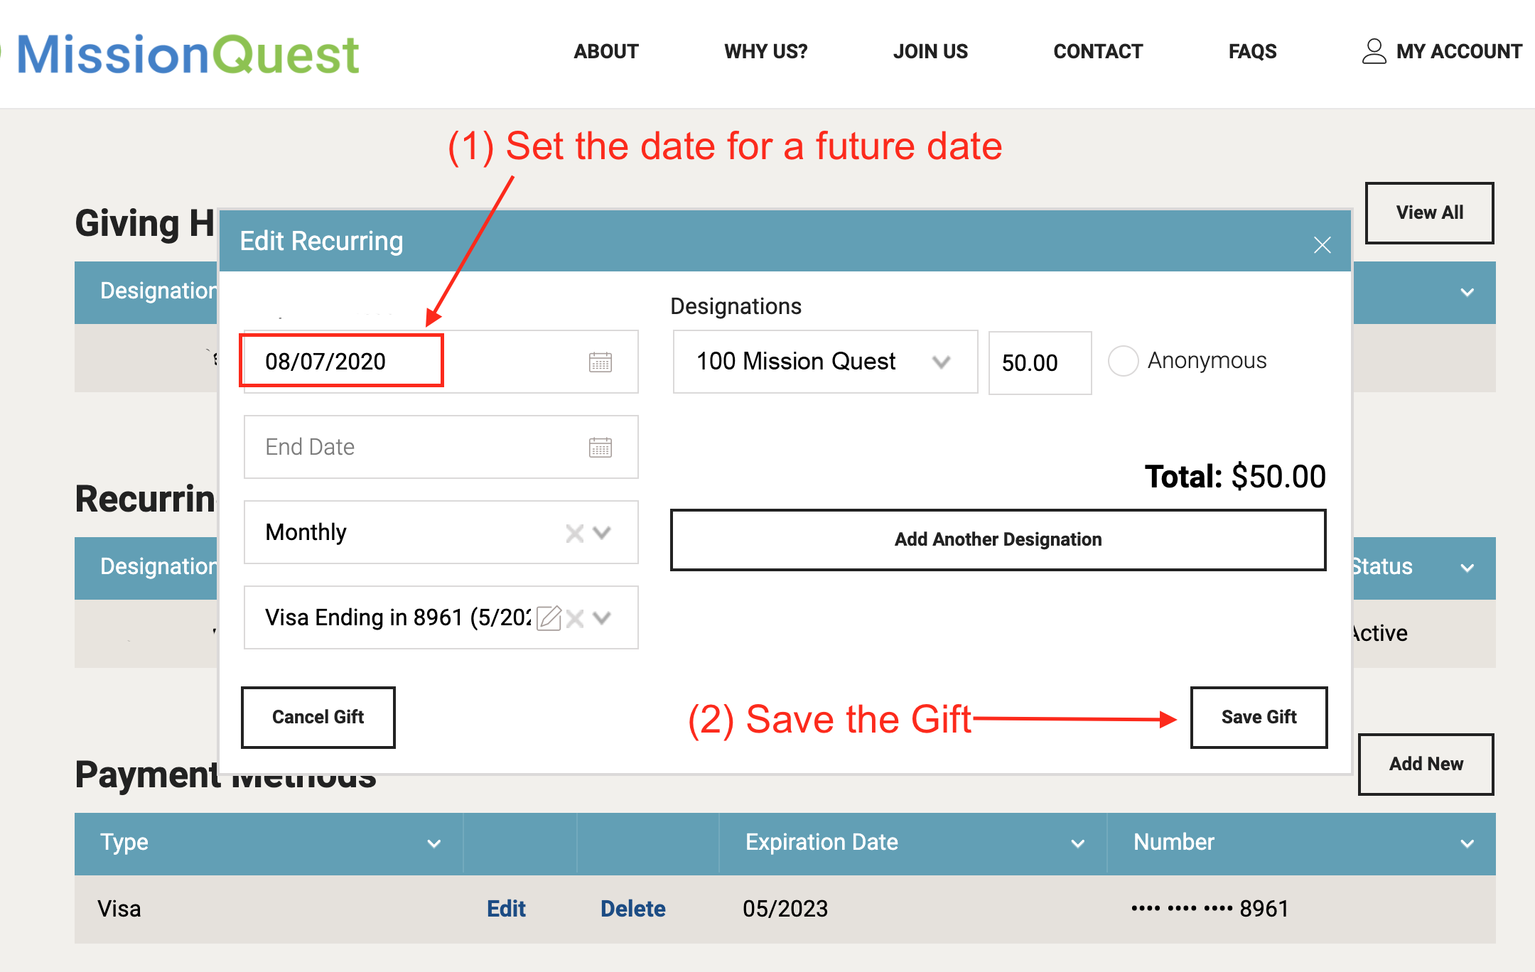Viewport: 1535px width, 972px height.
Task: Select the Anonymous radio button
Action: click(x=1123, y=361)
